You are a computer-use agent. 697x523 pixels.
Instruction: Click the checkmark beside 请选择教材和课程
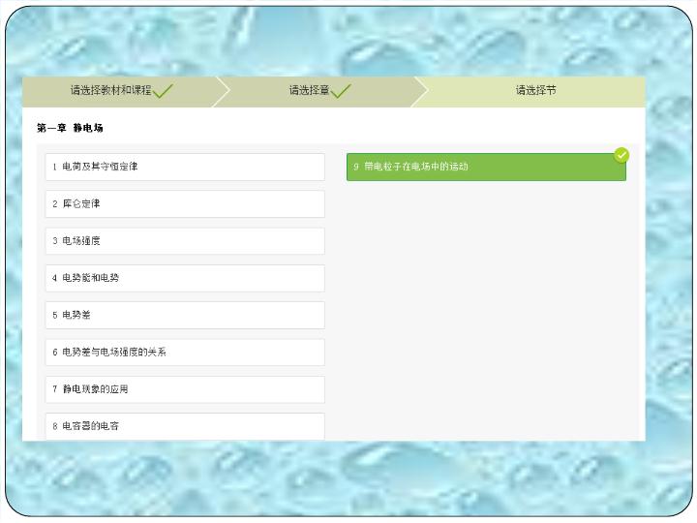pyautogui.click(x=164, y=91)
